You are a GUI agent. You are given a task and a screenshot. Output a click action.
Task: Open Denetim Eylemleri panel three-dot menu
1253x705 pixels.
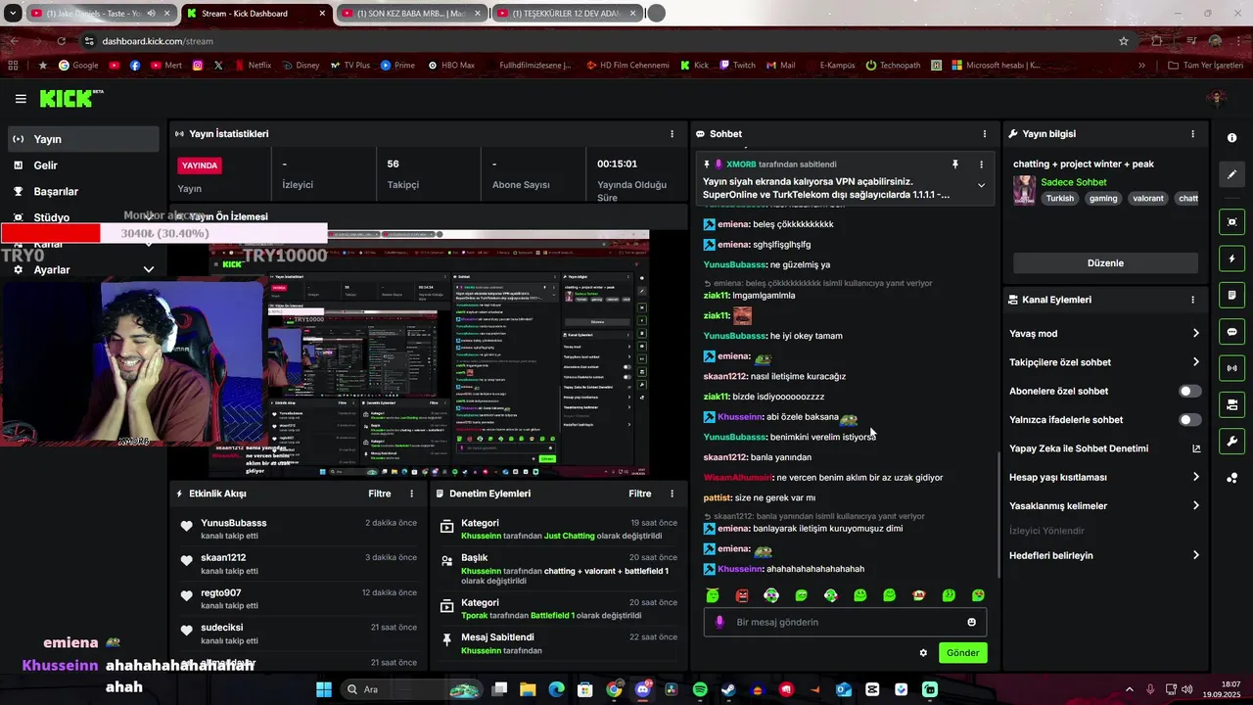[x=672, y=493]
